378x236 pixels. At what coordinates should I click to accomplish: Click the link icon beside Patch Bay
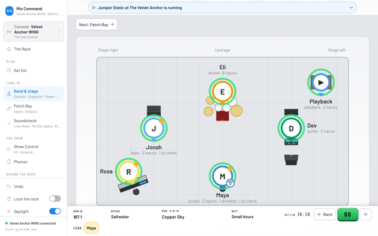9,109
